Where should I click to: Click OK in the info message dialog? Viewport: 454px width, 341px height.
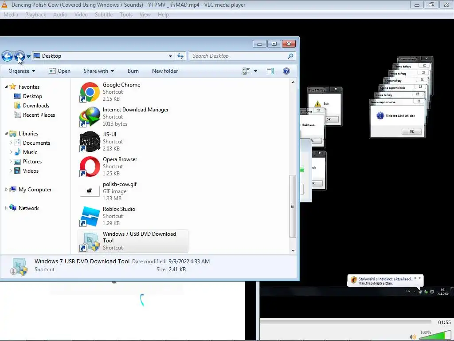tap(411, 131)
